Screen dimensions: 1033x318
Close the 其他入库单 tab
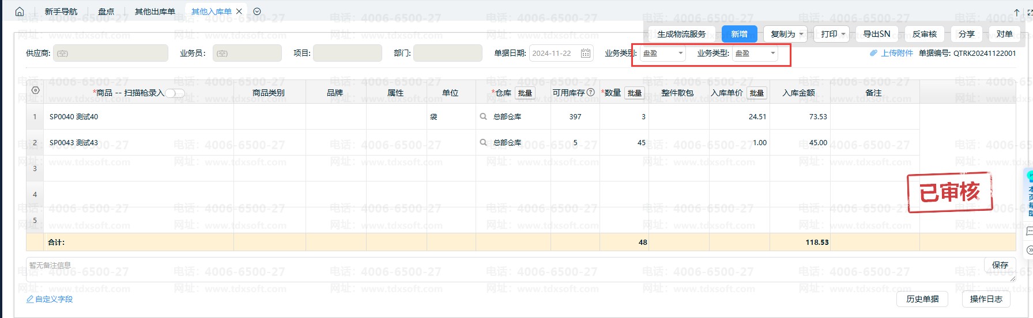point(239,12)
